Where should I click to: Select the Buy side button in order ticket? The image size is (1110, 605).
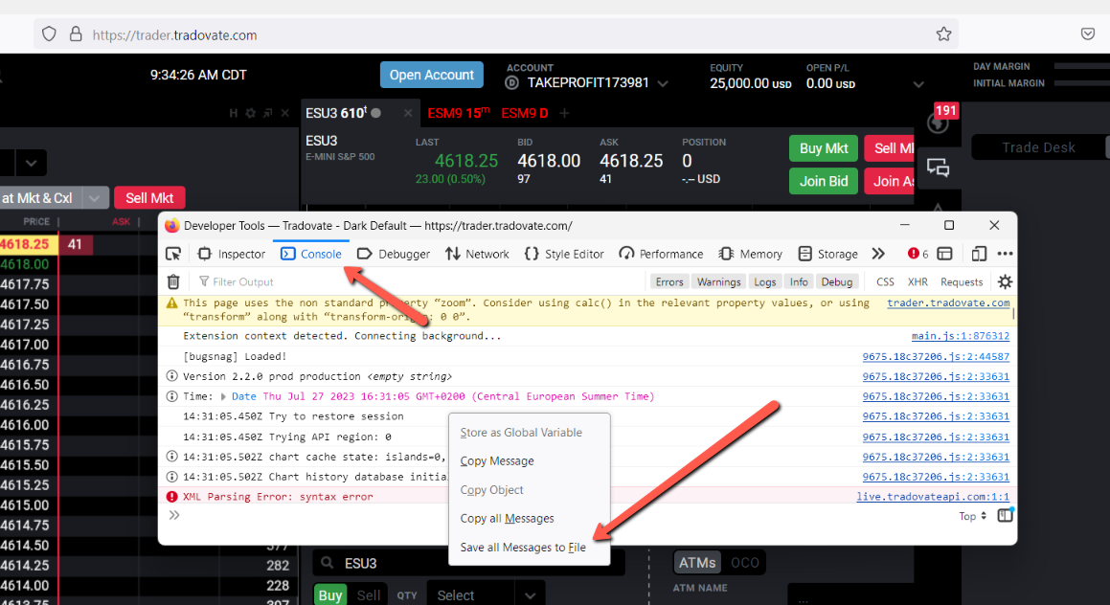pos(329,595)
